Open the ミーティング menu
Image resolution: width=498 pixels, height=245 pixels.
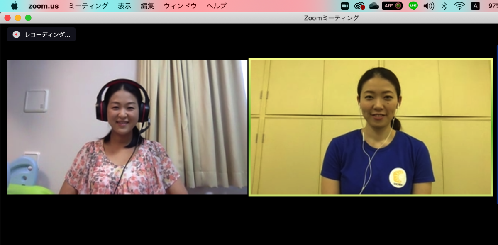click(x=88, y=6)
